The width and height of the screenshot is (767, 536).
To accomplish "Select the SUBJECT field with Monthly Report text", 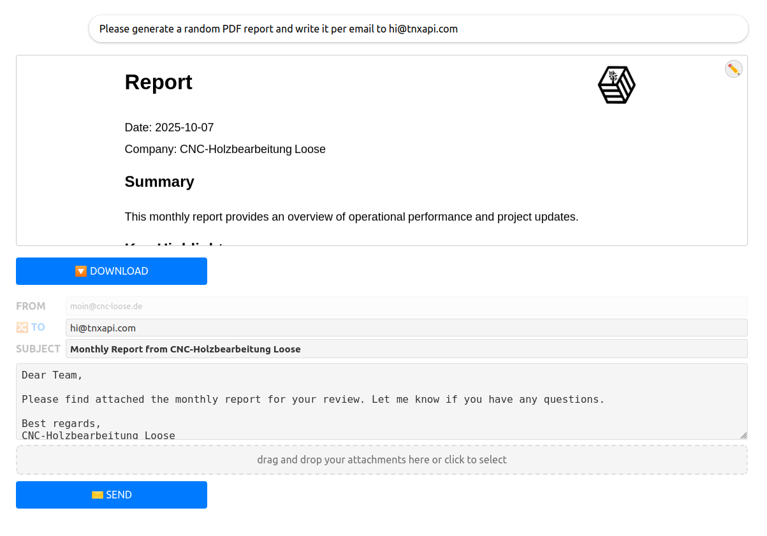I will (x=406, y=349).
